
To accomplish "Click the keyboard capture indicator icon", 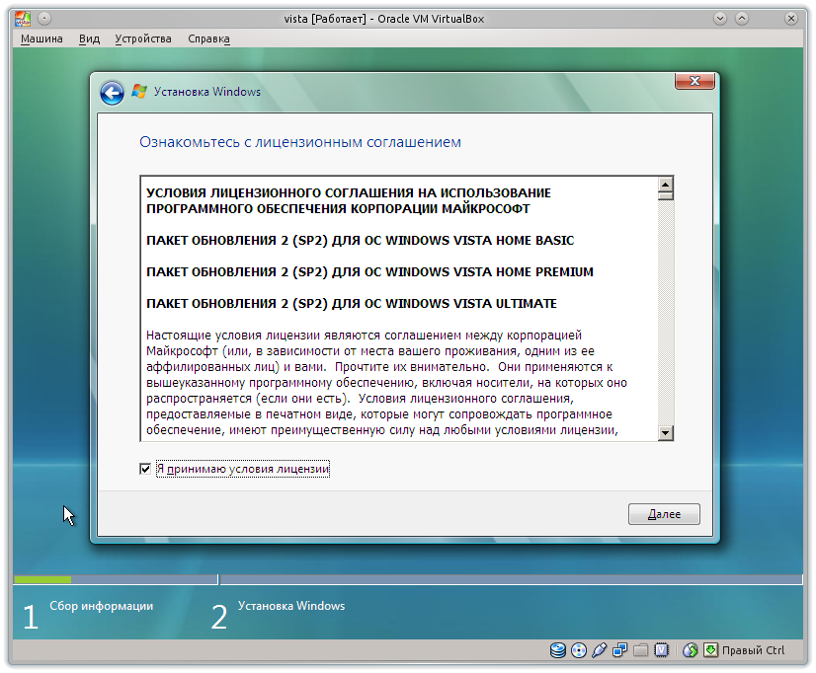I will pos(710,650).
